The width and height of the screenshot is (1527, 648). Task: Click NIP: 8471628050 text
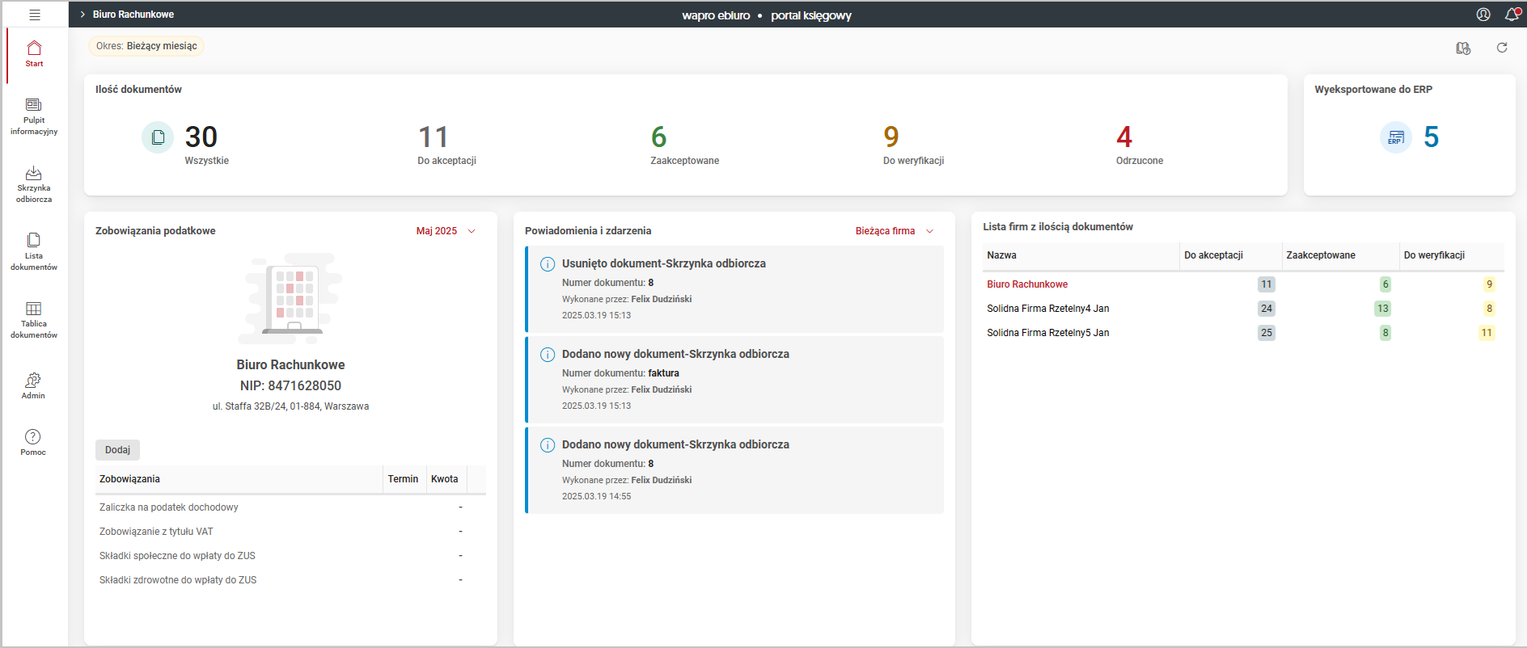coord(290,386)
